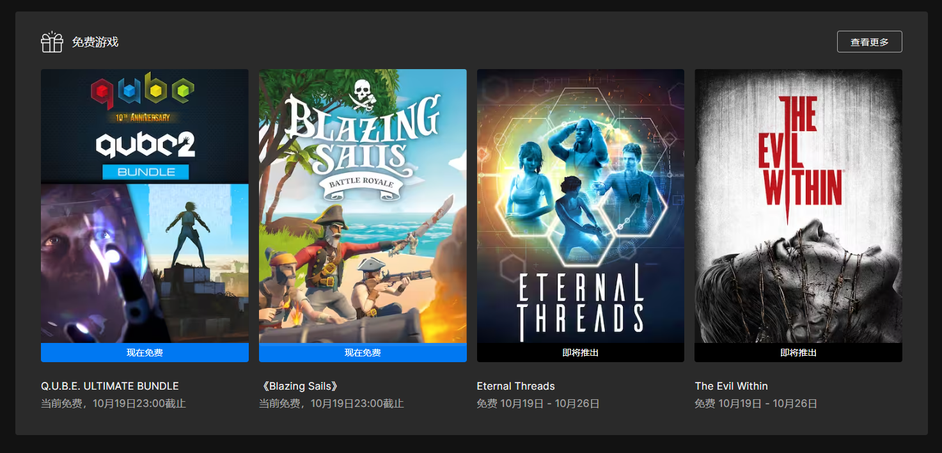Click the 免费游戏 section heading
This screenshot has width=942, height=453.
(95, 42)
